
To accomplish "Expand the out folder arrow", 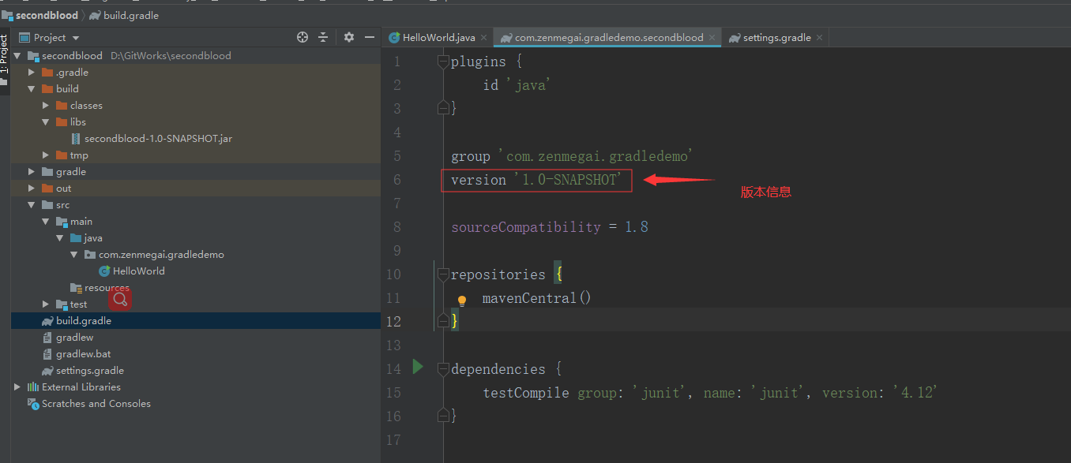I will (32, 189).
